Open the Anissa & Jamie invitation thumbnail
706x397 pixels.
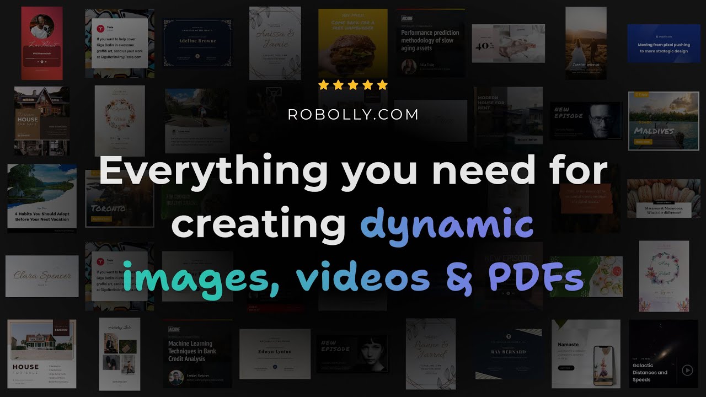pyautogui.click(x=275, y=44)
